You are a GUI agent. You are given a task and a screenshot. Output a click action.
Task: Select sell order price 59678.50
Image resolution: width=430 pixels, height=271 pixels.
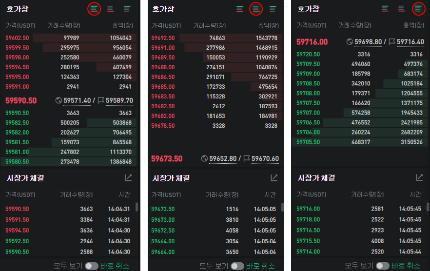(163, 126)
